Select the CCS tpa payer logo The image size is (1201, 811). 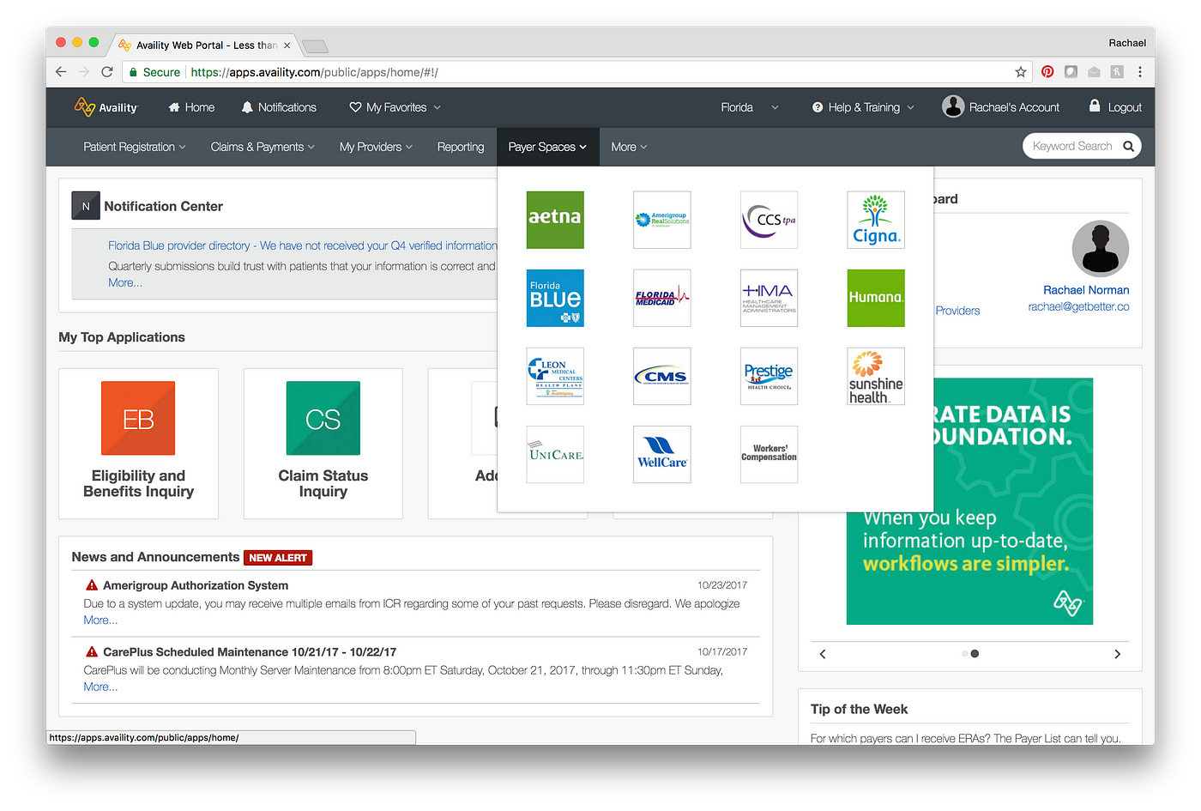coord(769,220)
